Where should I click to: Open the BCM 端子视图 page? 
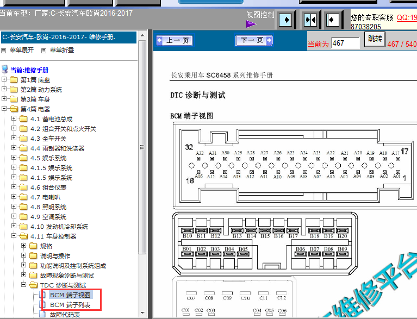[70, 295]
